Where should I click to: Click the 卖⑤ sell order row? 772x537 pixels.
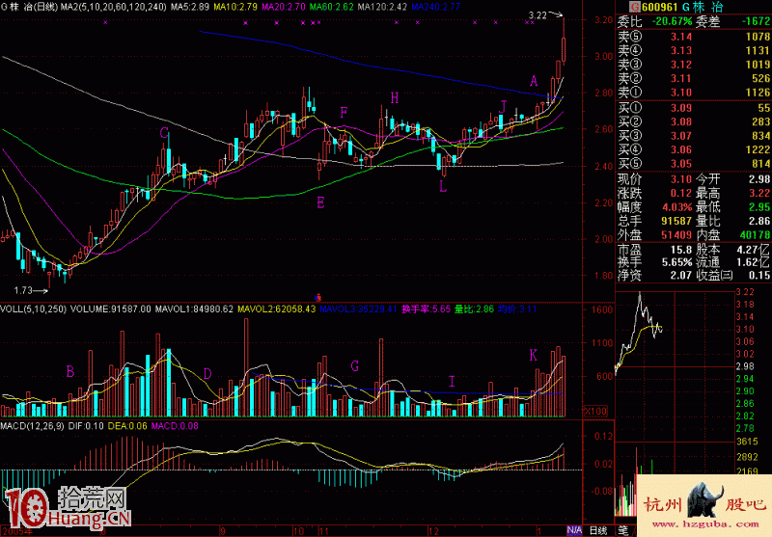click(693, 36)
